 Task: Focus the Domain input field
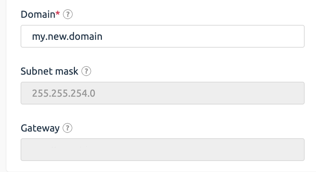point(162,36)
